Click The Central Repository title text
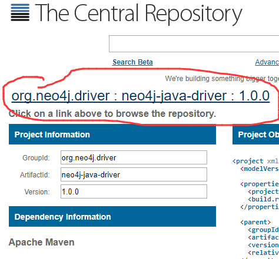 (138, 14)
